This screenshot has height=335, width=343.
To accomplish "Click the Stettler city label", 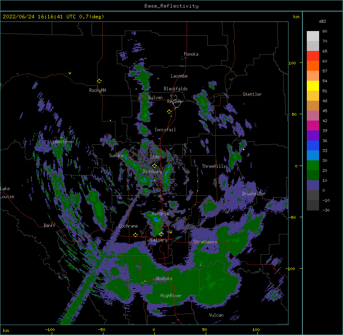I will [252, 94].
